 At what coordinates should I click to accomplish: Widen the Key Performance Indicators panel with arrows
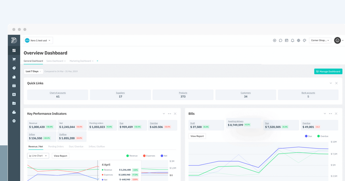(x=170, y=114)
